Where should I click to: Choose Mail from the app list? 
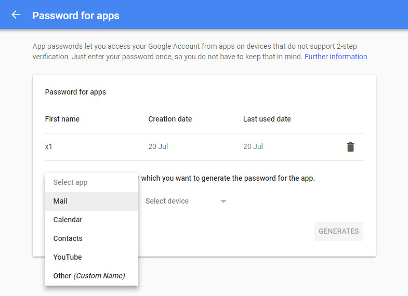point(91,201)
